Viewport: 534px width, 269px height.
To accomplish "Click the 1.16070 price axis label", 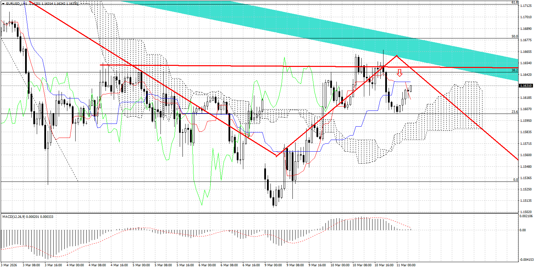I will point(526,109).
